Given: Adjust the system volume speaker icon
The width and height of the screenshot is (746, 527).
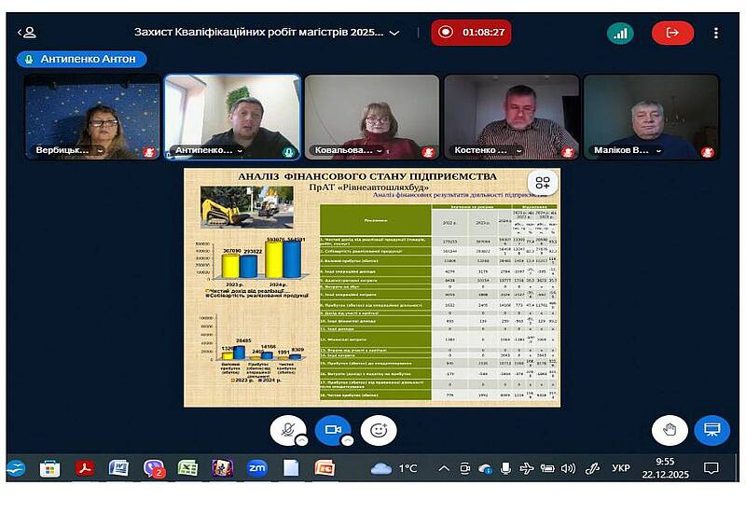Looking at the screenshot, I should tap(568, 467).
